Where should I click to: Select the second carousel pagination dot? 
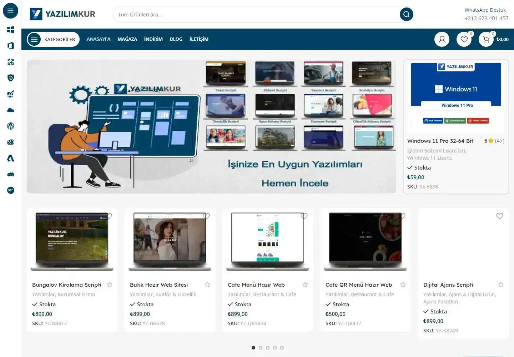[x=261, y=348]
